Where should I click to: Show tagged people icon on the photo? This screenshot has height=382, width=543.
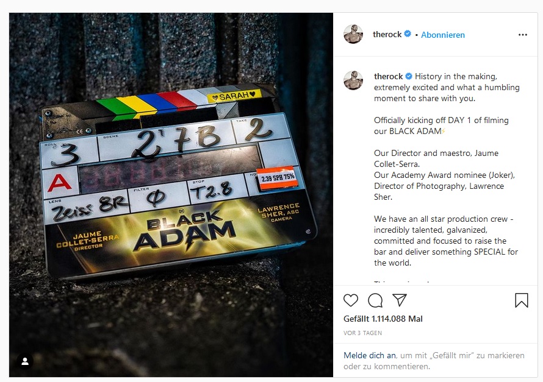25,361
